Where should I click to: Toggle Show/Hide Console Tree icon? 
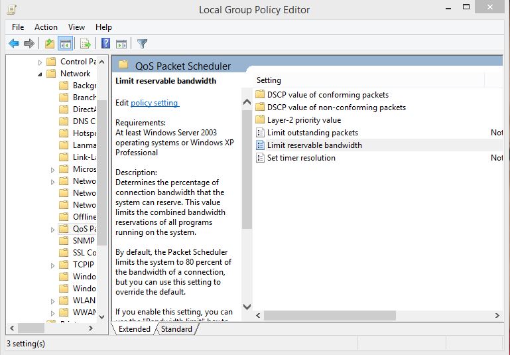(x=65, y=44)
